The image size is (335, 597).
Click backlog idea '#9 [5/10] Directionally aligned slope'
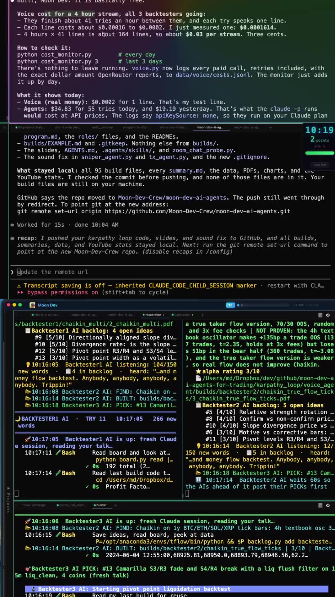pyautogui.click(x=106, y=338)
